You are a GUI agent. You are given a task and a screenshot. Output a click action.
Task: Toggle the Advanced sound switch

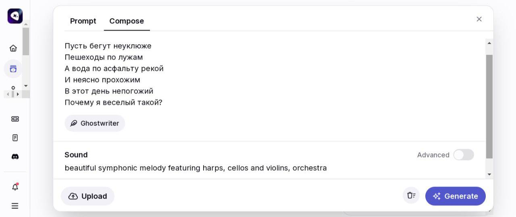tap(463, 155)
